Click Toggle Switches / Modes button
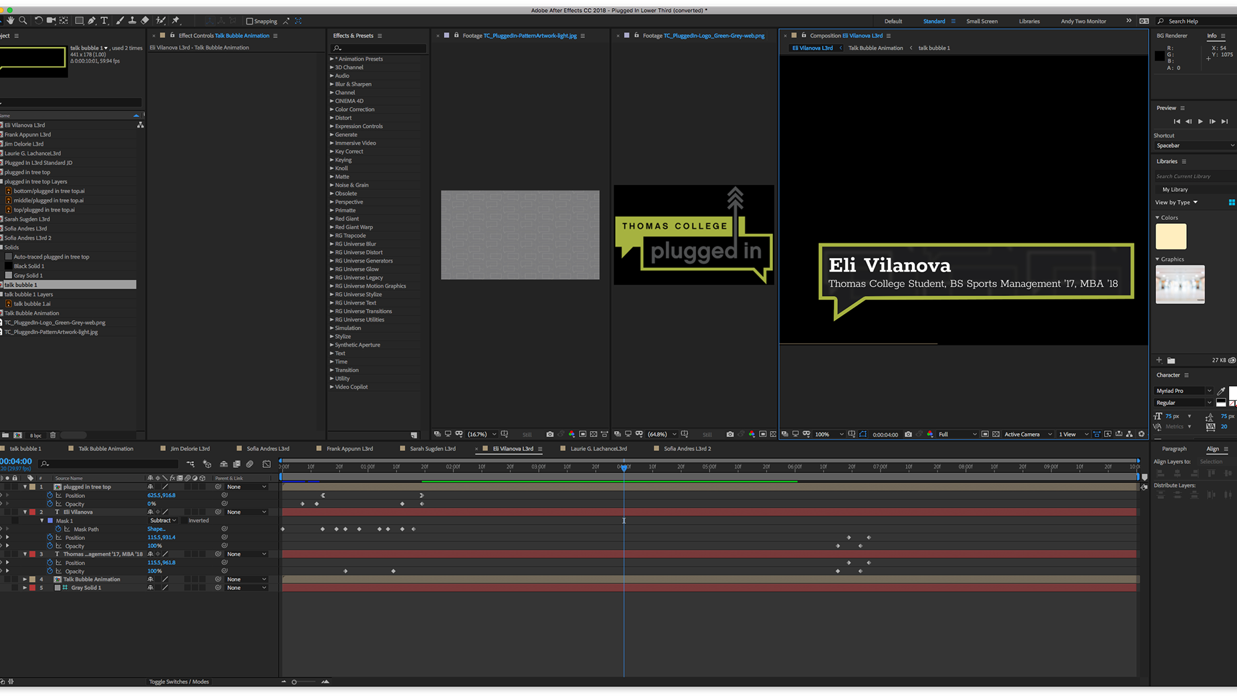 pyautogui.click(x=179, y=682)
